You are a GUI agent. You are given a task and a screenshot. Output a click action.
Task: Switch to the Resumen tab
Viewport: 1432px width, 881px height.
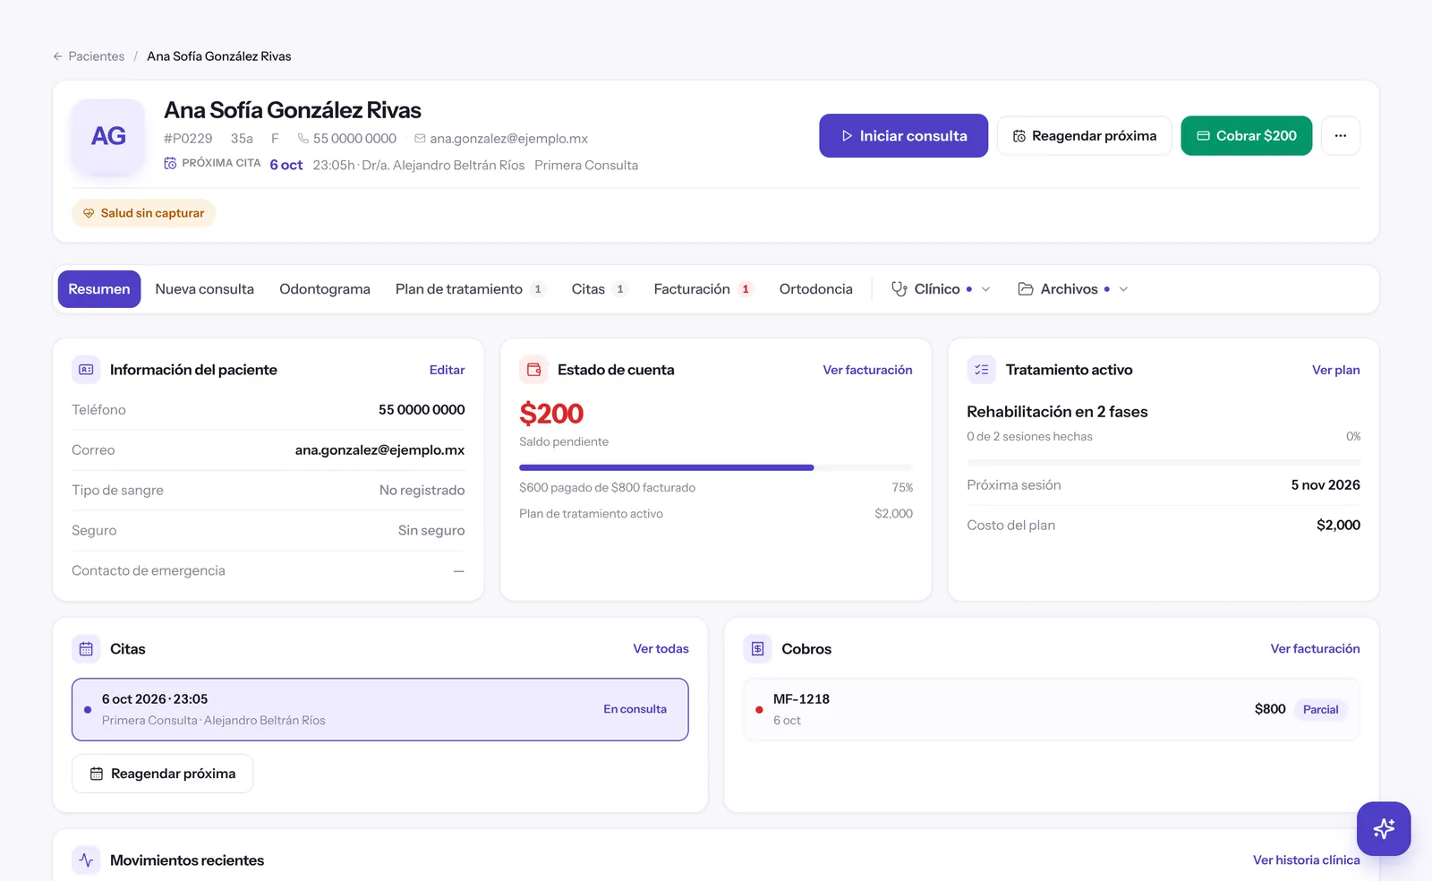[x=99, y=289]
